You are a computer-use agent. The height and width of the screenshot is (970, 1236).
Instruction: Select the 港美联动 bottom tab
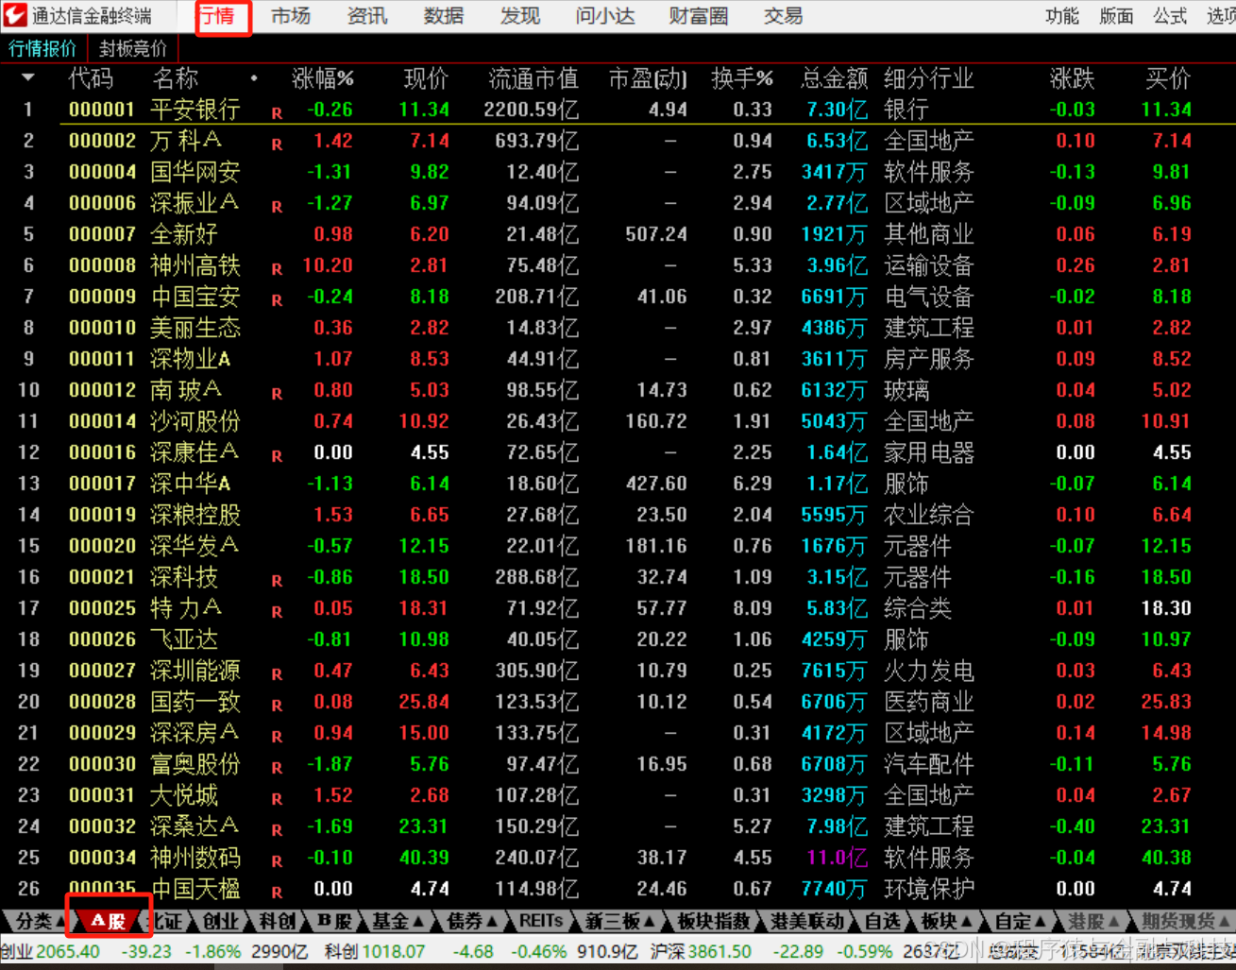808,921
